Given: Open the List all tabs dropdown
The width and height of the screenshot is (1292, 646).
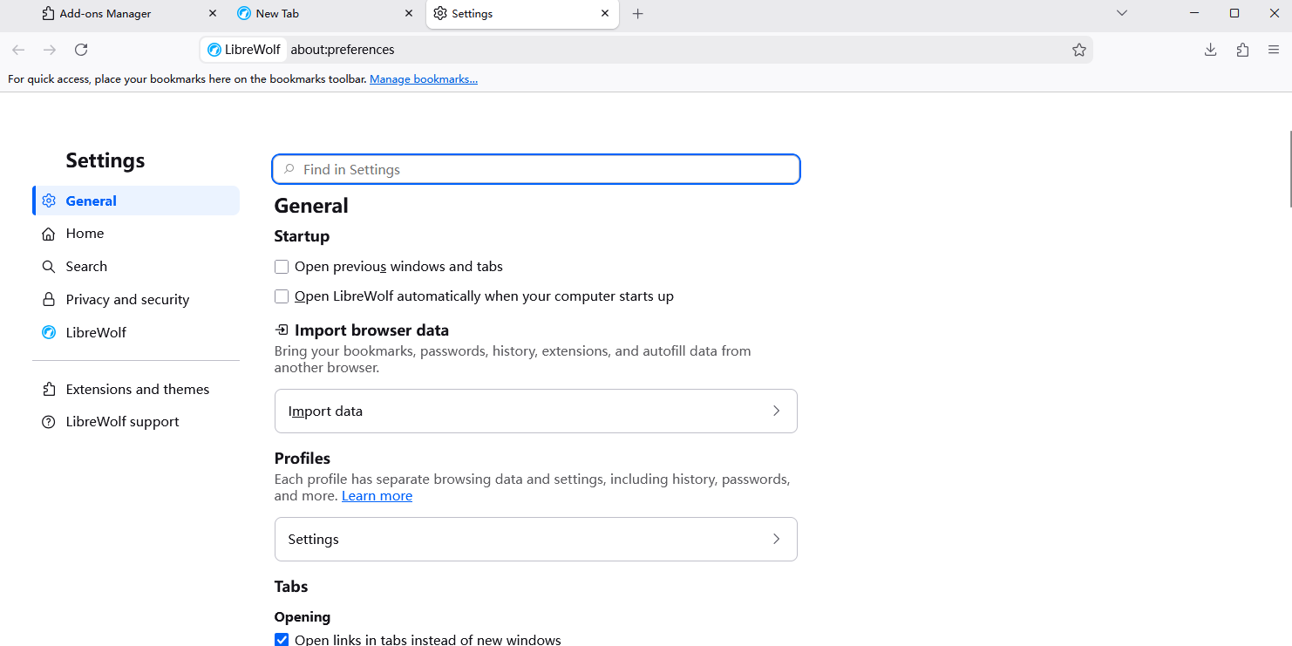Looking at the screenshot, I should pyautogui.click(x=1122, y=13).
